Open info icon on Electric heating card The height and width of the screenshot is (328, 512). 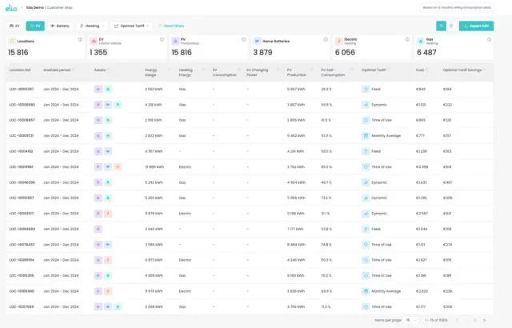coord(407,39)
